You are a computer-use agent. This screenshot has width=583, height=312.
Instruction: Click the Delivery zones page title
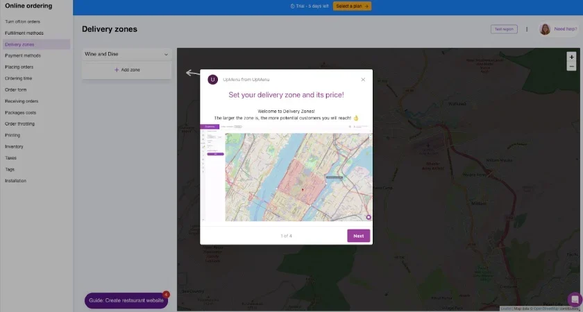pos(110,29)
